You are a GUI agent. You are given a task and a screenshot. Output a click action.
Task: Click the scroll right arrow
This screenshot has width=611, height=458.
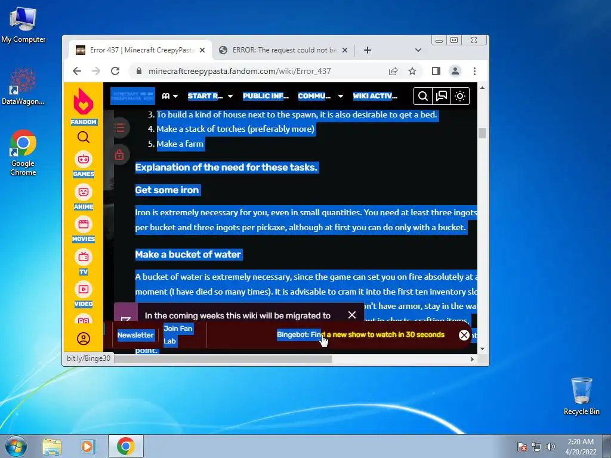pos(473,359)
